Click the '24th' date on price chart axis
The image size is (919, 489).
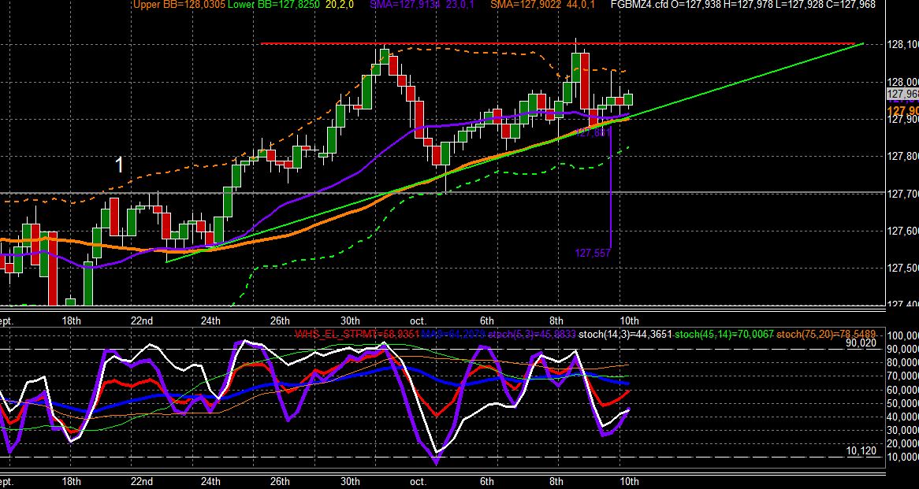(210, 320)
